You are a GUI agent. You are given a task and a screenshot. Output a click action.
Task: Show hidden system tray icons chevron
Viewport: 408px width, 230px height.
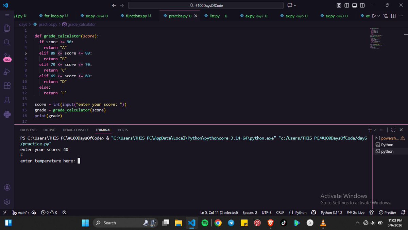[x=357, y=223]
